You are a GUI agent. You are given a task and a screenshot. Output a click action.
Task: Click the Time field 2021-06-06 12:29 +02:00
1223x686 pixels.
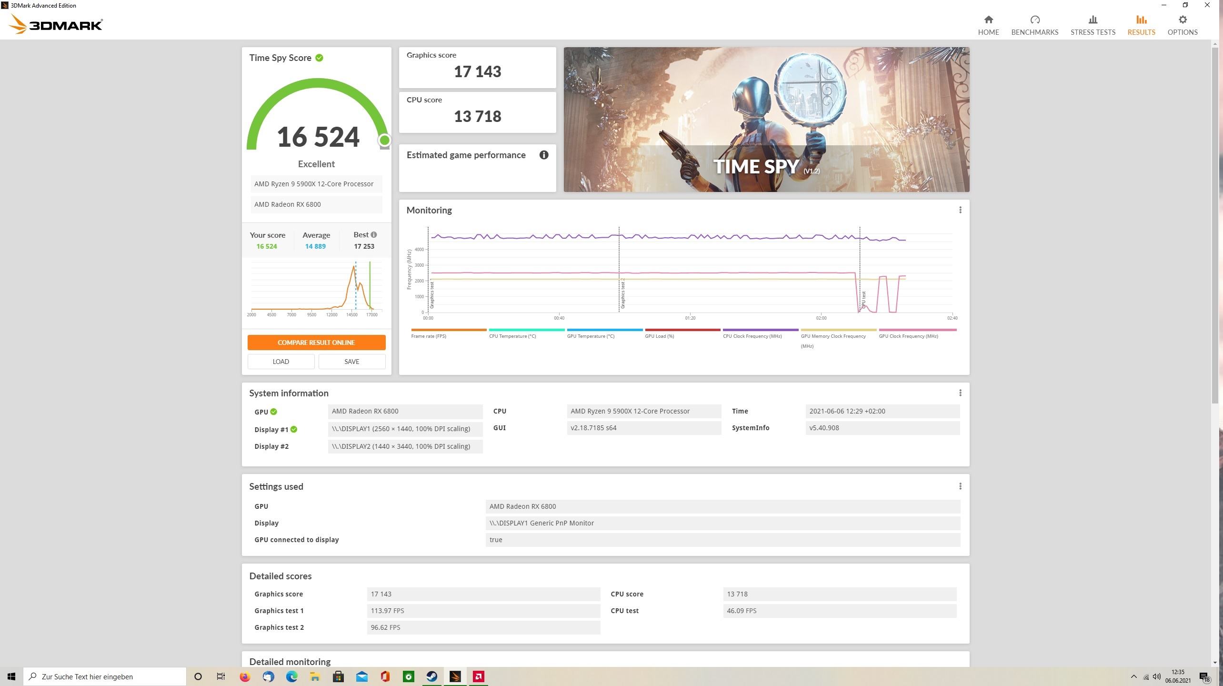tap(882, 411)
